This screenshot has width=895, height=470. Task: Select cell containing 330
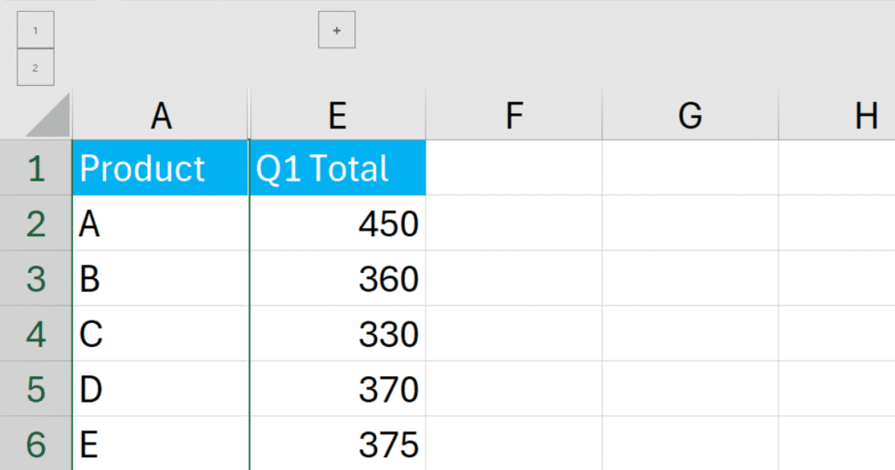click(337, 333)
